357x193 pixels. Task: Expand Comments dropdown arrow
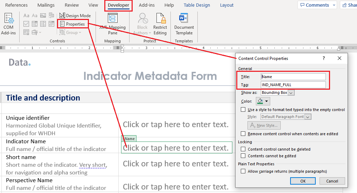[x=334, y=5]
